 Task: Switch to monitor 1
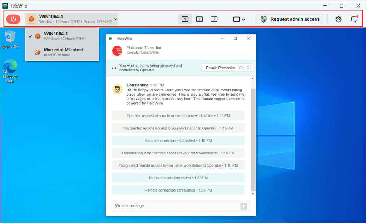pyautogui.click(x=185, y=19)
